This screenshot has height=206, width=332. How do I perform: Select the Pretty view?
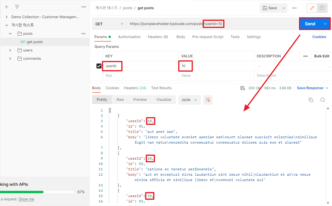[x=102, y=100]
